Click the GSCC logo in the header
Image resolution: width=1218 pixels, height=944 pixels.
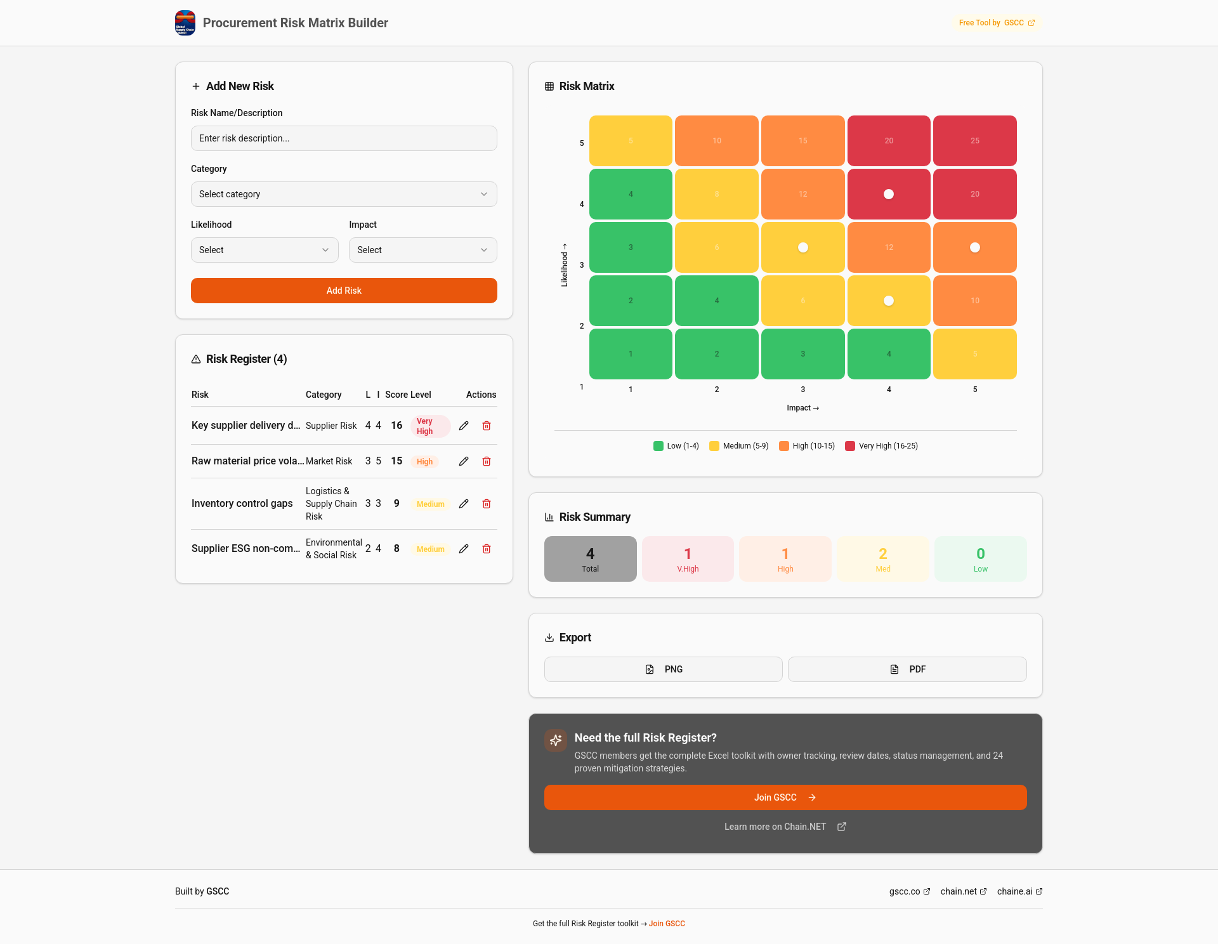(x=185, y=23)
